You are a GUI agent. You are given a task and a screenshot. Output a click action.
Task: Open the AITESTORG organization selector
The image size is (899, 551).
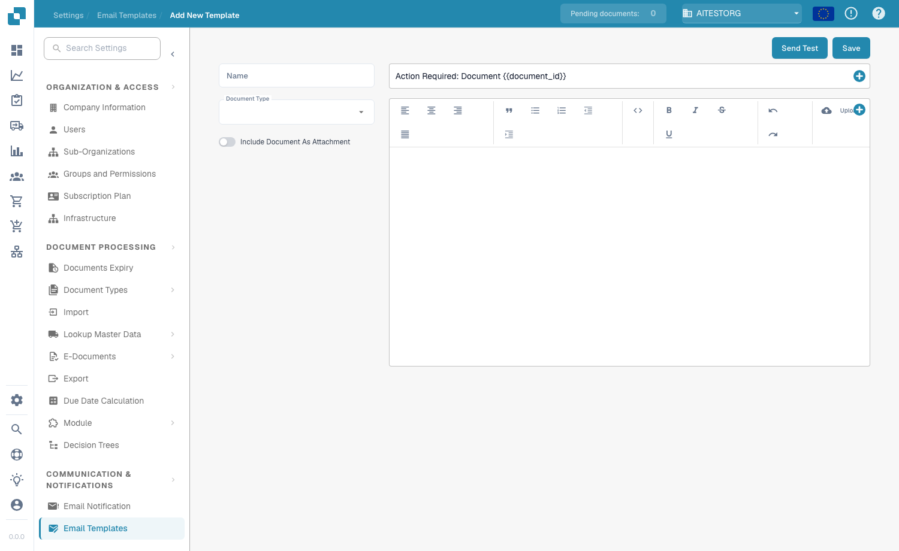[742, 13]
